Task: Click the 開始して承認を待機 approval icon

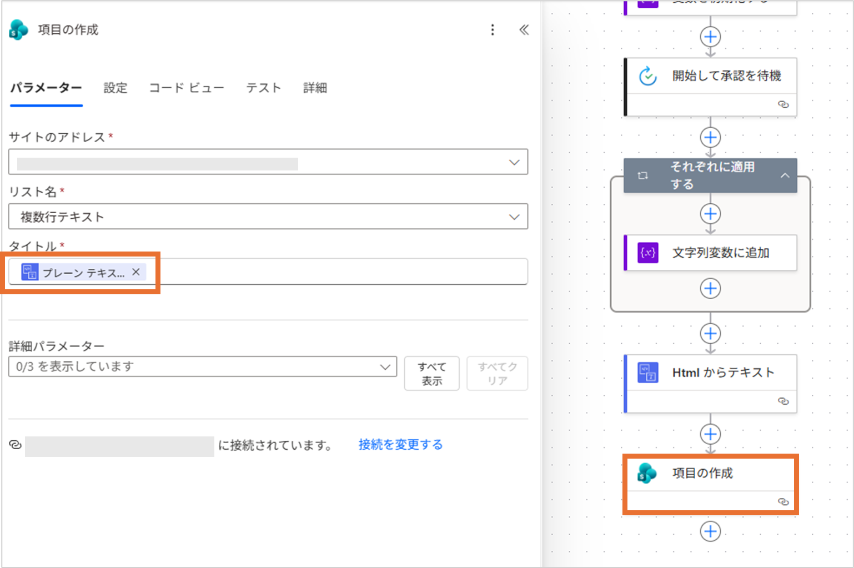Action: coord(647,76)
